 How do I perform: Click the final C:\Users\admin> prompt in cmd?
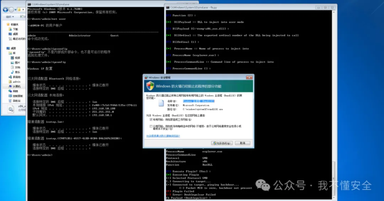40,155
